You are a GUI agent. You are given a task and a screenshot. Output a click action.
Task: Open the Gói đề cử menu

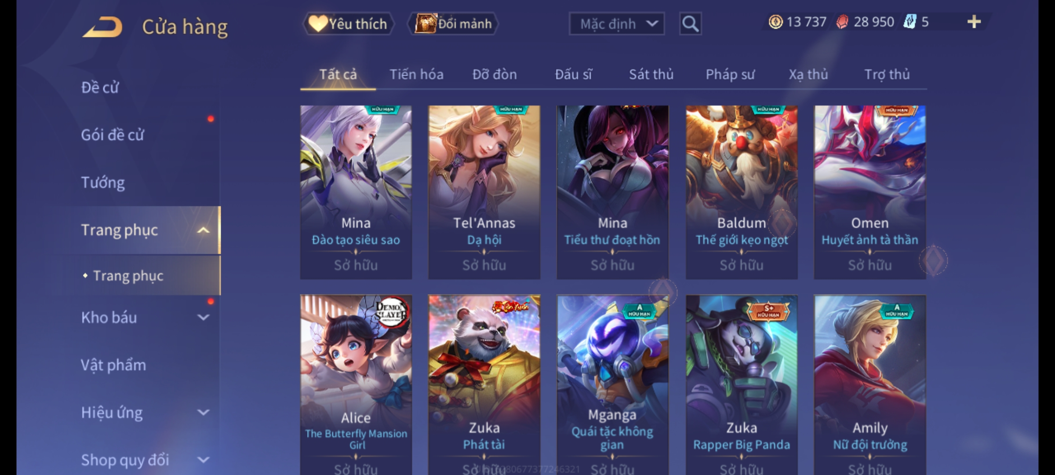click(x=113, y=135)
